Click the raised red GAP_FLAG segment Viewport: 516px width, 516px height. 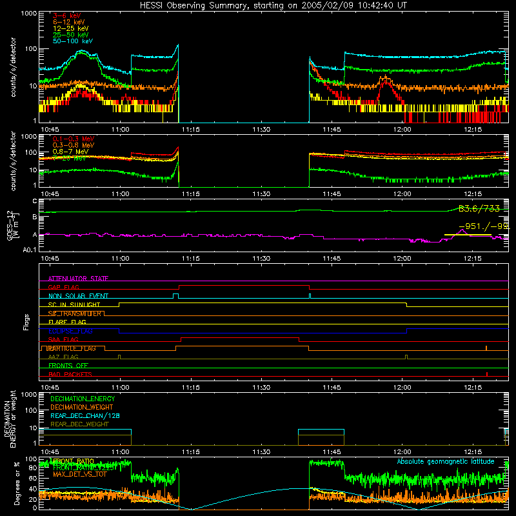244,285
